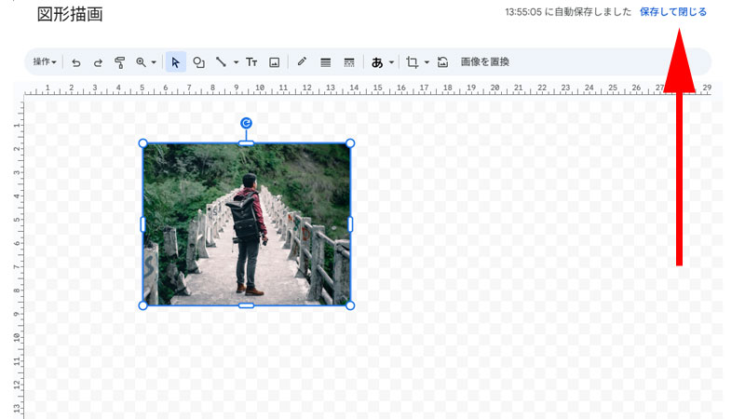
Task: Expand the crop mask shape dropdown arrow
Action: 427,62
